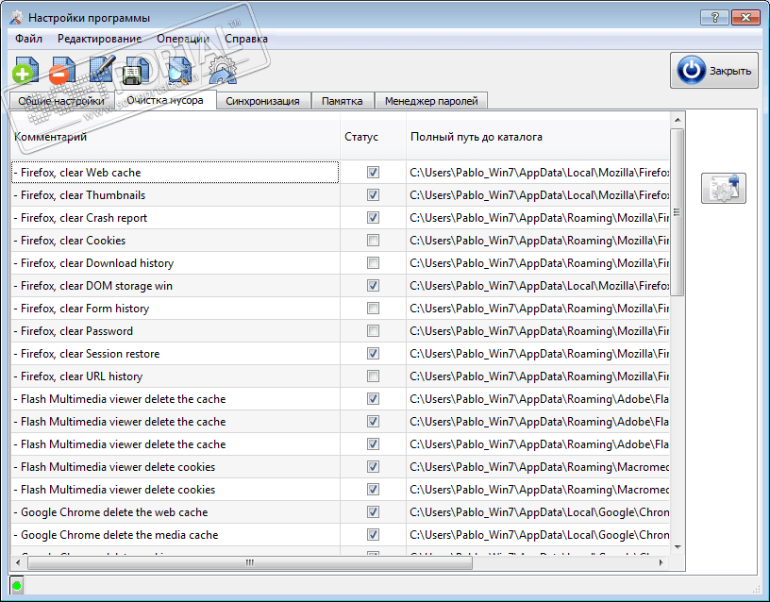The width and height of the screenshot is (770, 602).
Task: Click the vertical scrollbar up arrow
Action: [x=678, y=120]
